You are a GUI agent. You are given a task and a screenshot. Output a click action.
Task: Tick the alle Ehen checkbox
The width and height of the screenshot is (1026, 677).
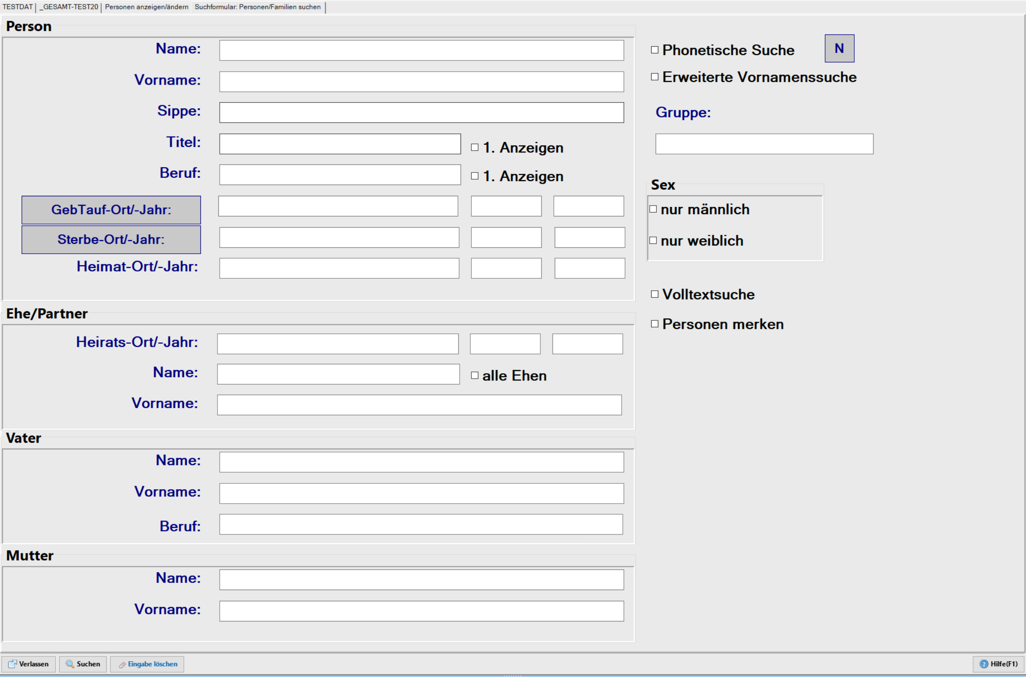point(475,375)
